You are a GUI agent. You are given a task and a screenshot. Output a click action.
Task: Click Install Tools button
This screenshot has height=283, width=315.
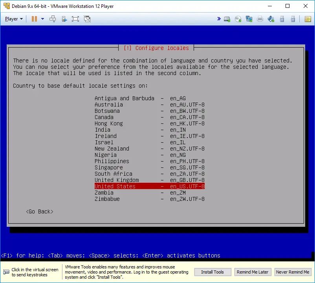[212, 272]
